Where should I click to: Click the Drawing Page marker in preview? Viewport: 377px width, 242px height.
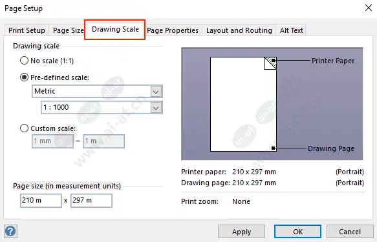click(x=273, y=148)
